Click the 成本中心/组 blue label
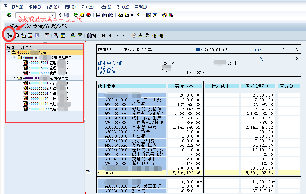The height and width of the screenshot is (194, 306). [x=110, y=63]
